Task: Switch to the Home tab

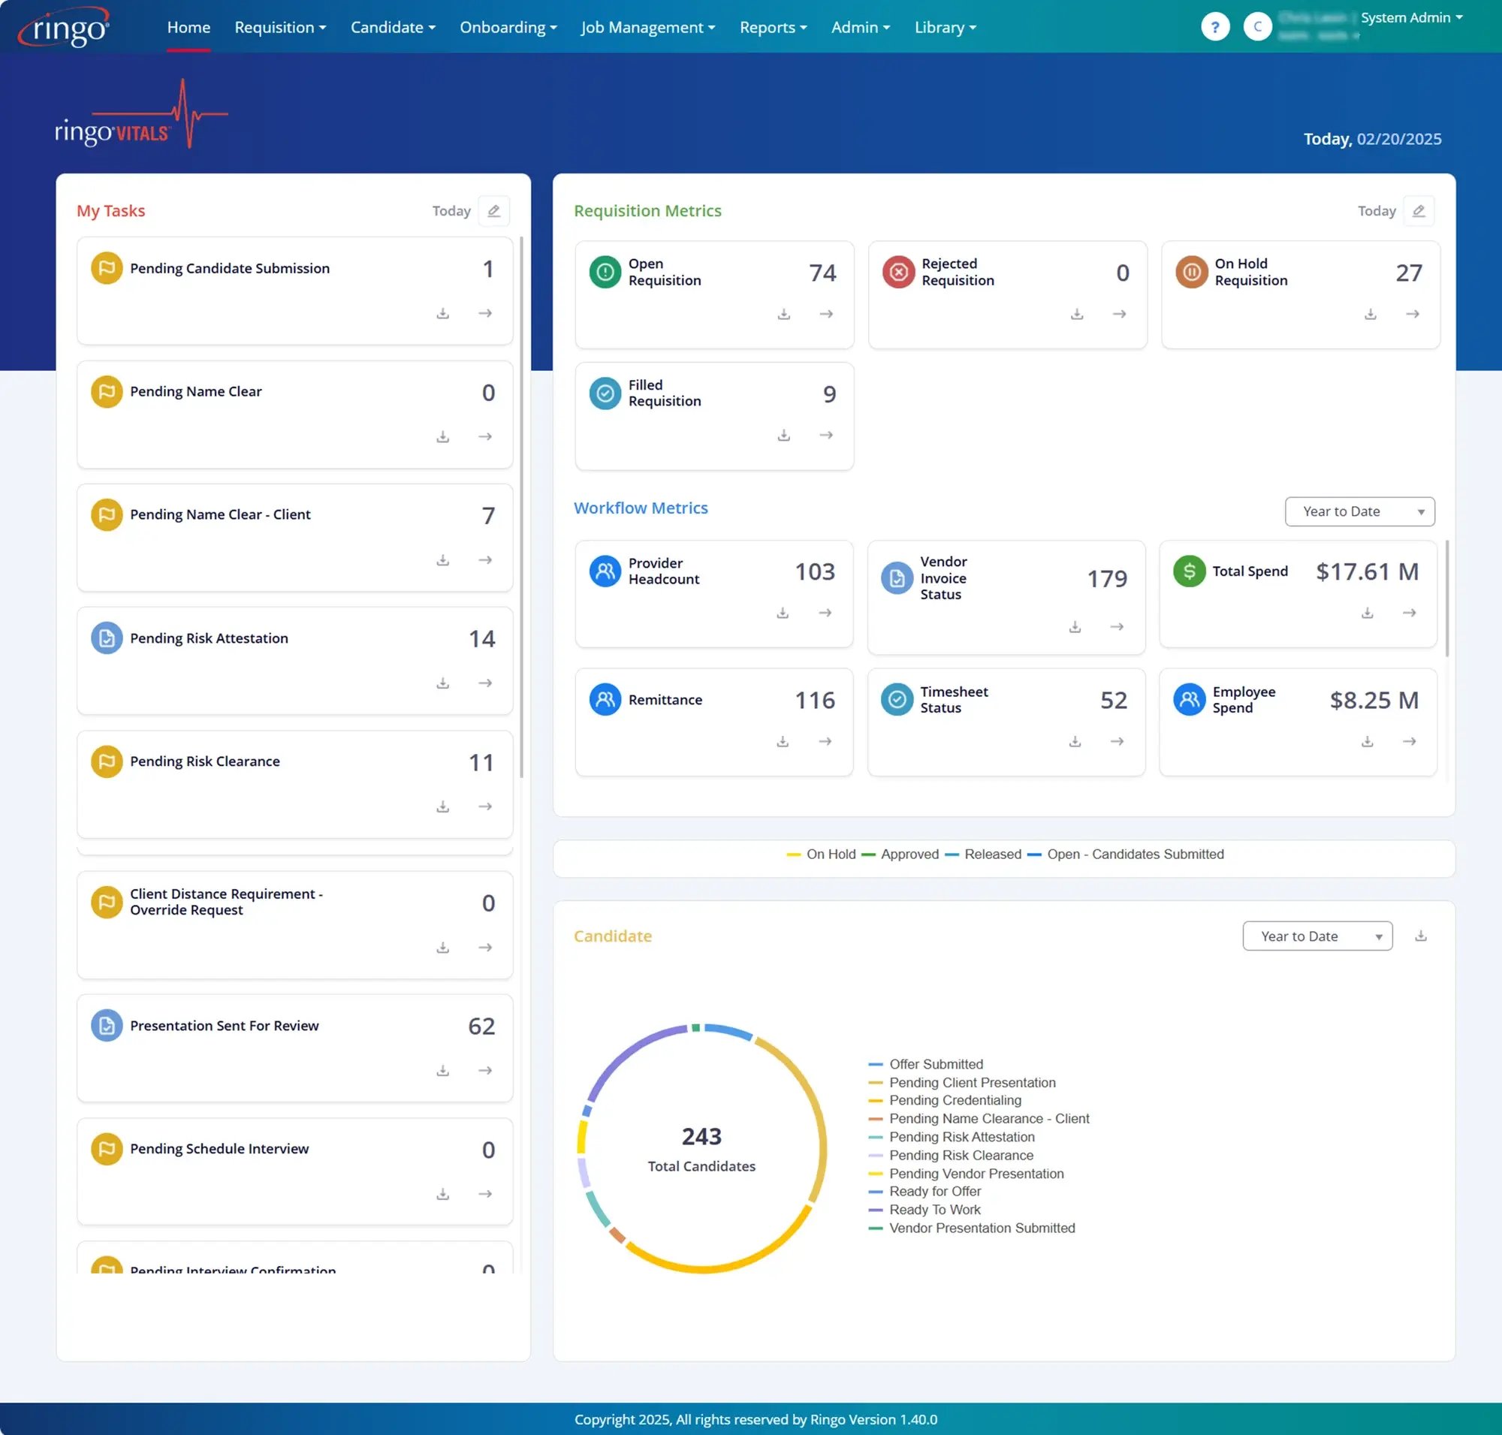Action: [189, 27]
